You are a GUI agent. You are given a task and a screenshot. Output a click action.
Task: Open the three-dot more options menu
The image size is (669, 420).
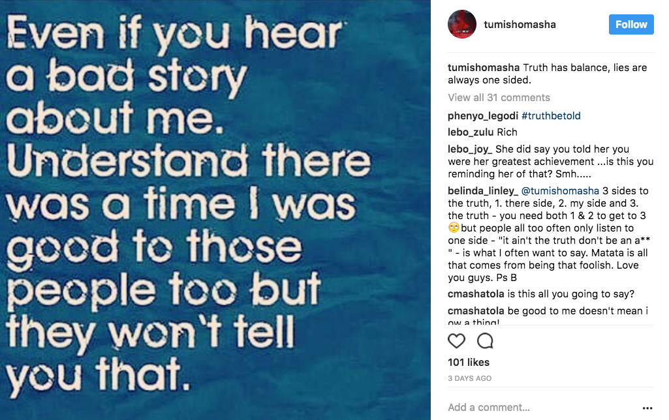[x=647, y=408]
